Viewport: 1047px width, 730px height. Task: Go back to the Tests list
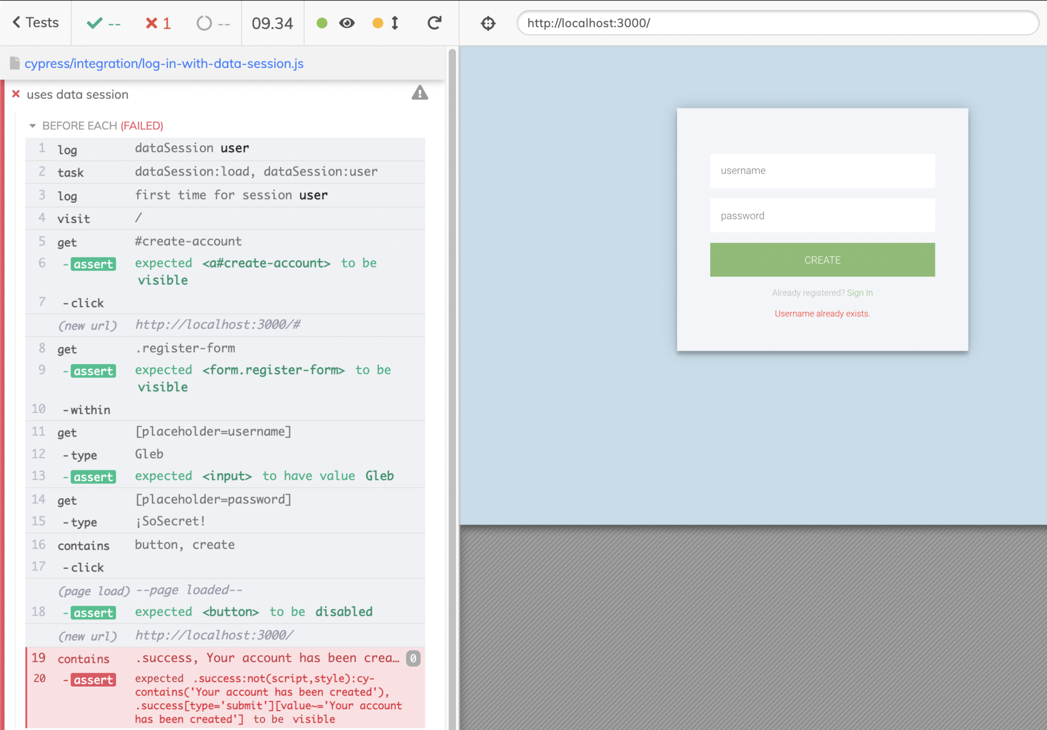[35, 23]
